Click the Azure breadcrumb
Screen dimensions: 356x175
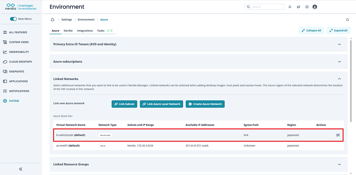(x=104, y=19)
